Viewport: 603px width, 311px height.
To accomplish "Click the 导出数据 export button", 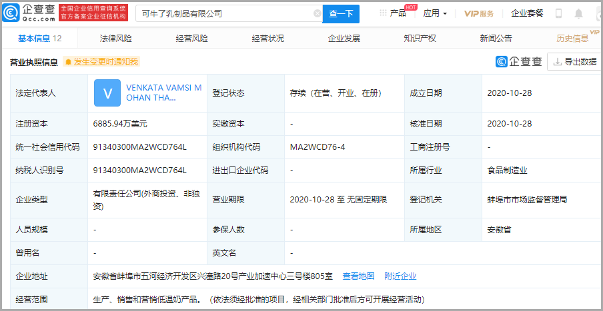I will pyautogui.click(x=574, y=62).
